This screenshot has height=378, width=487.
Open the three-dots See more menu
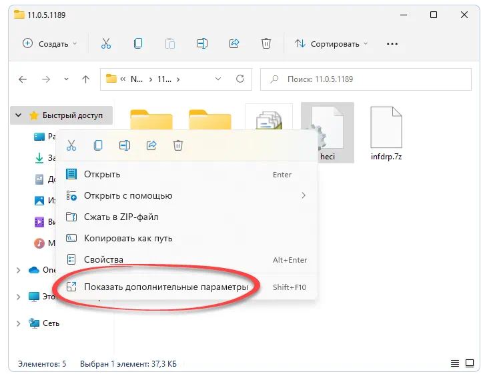392,44
